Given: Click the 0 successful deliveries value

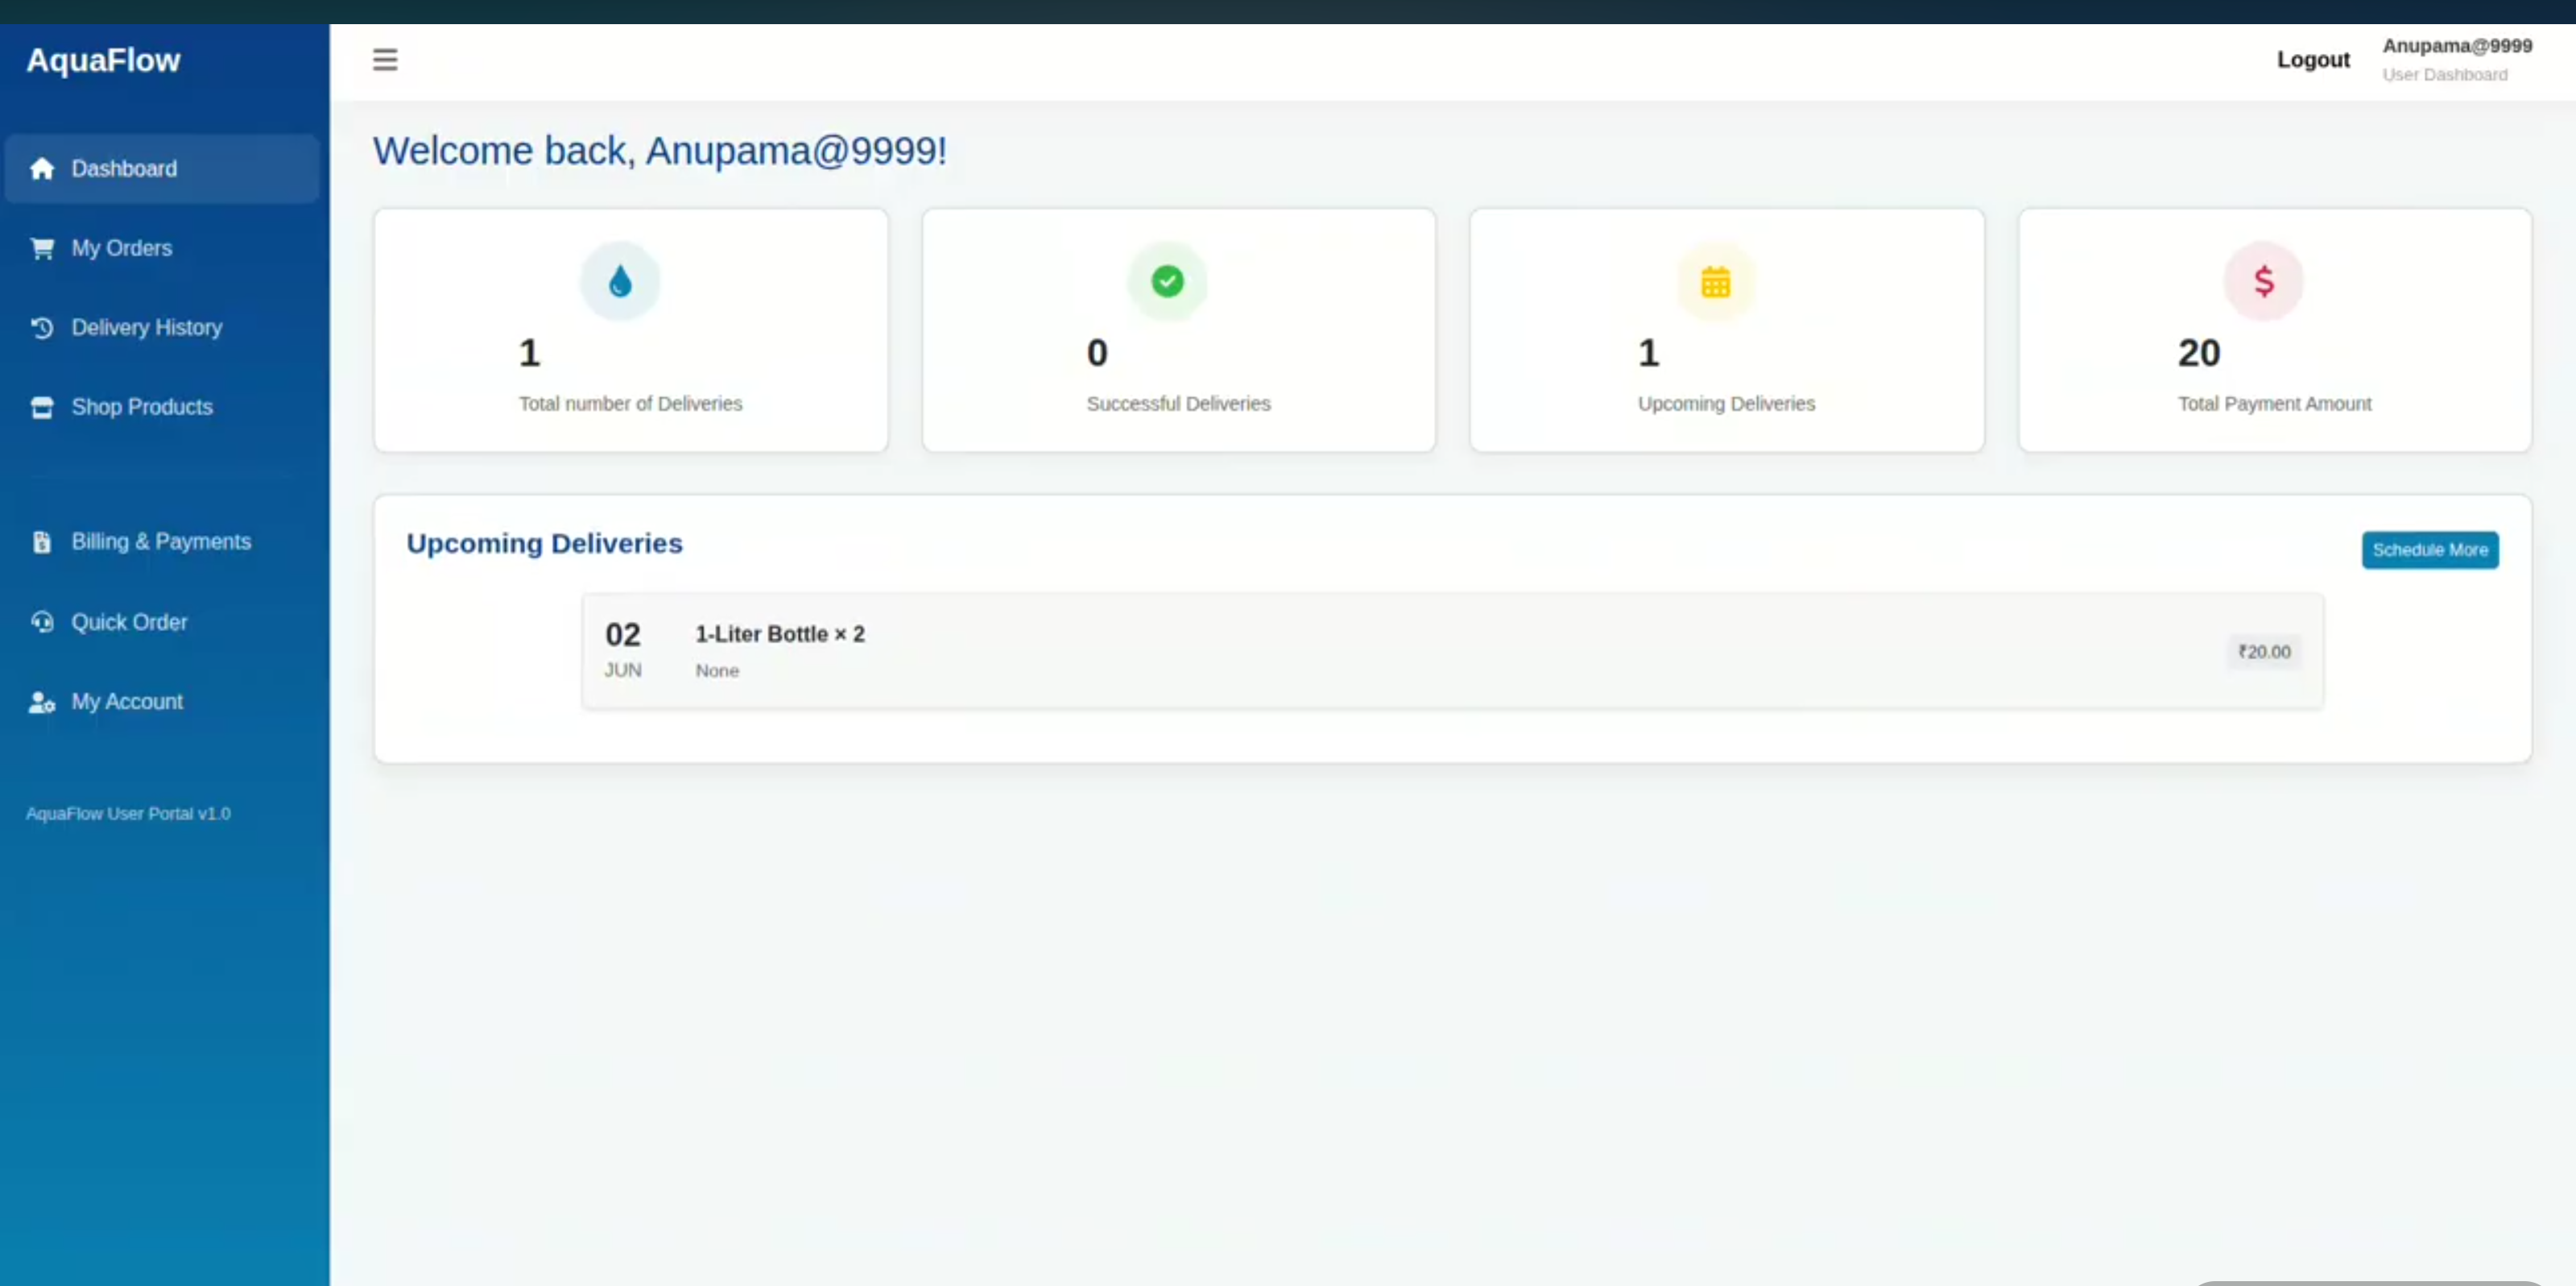Looking at the screenshot, I should (x=1097, y=353).
